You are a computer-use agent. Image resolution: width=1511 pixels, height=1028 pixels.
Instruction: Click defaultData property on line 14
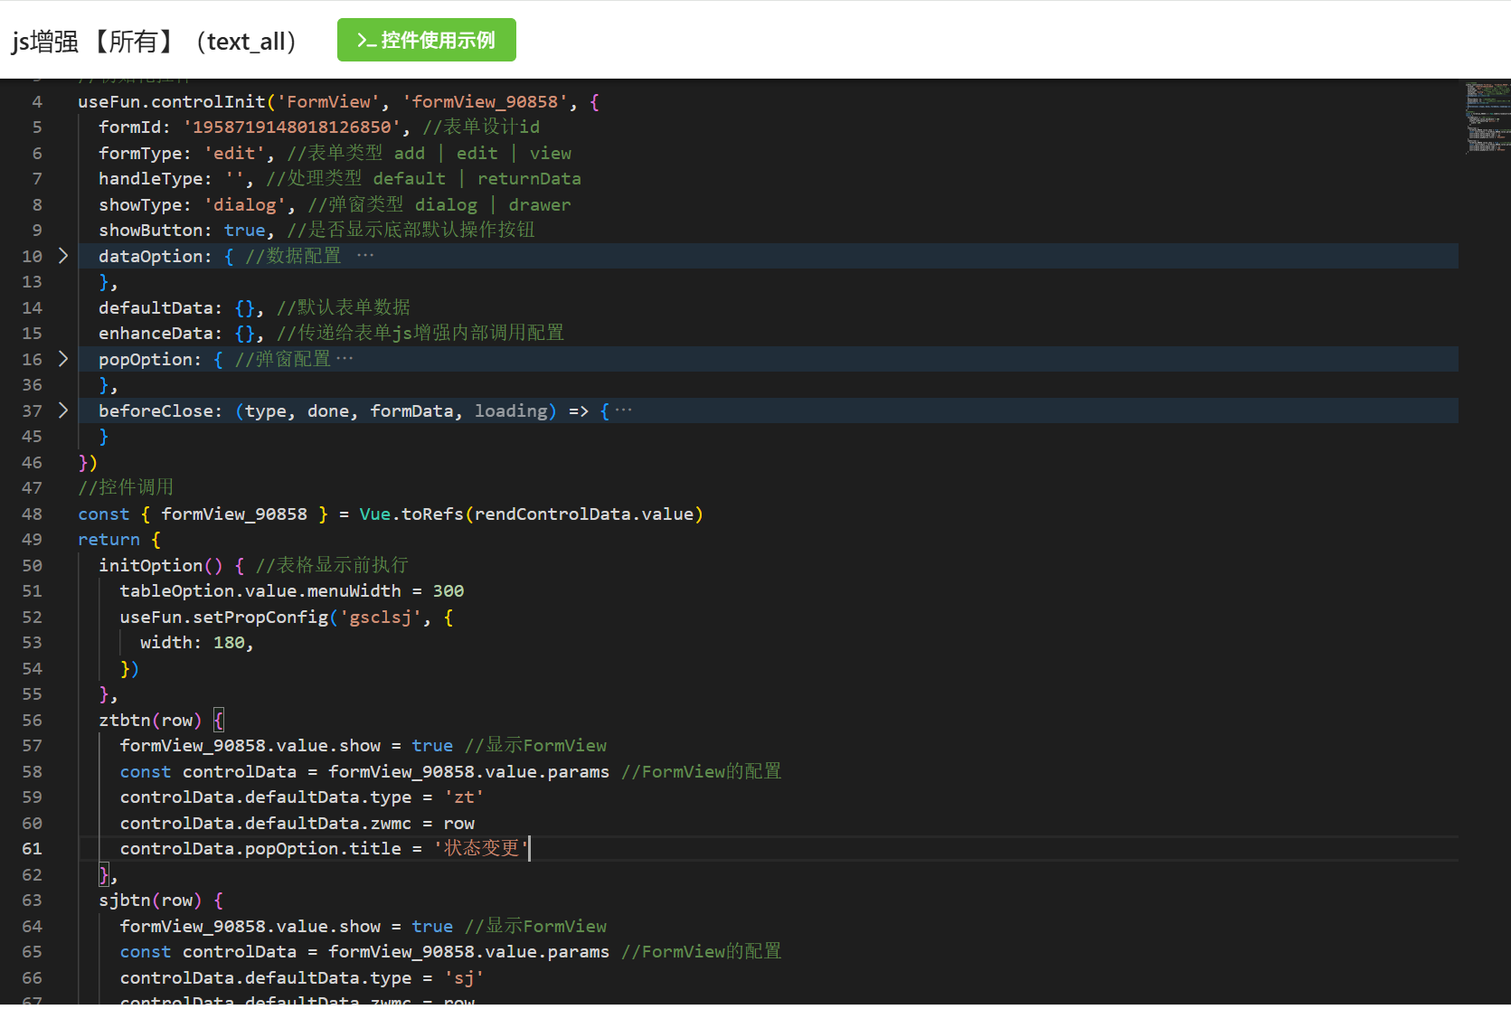(155, 308)
